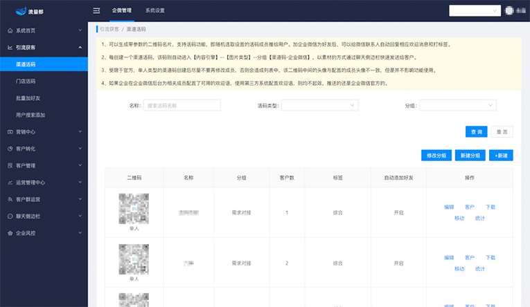Image resolution: width=530 pixels, height=307 pixels.
Task: Click the first row QR code thumbnail
Action: click(x=134, y=208)
